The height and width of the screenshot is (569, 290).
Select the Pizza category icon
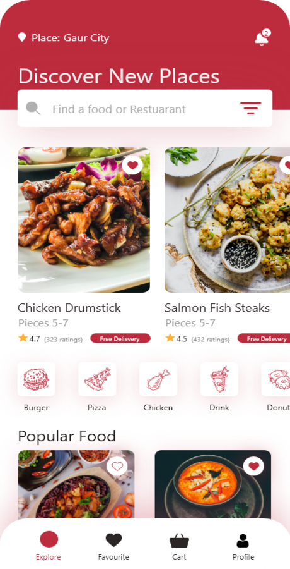(x=97, y=379)
